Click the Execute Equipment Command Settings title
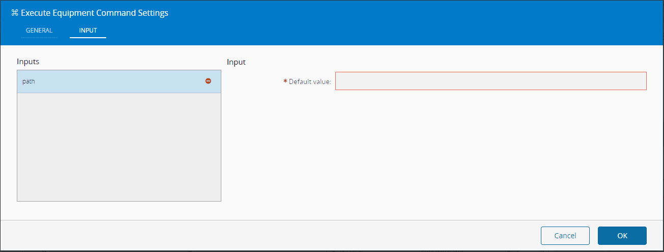The height and width of the screenshot is (252, 664). (x=94, y=13)
